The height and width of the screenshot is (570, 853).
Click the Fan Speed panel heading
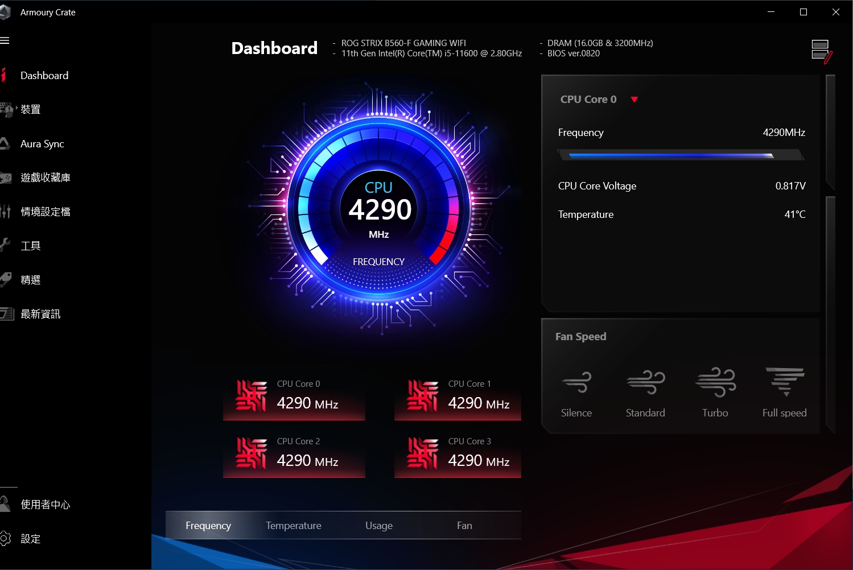coord(581,337)
